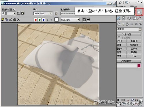Enable the 自动栅格 checkbox
This screenshot has width=144, height=107.
(x=119, y=38)
